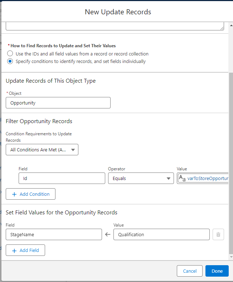Select 'Specify conditions to identify records' option

pos(10,61)
